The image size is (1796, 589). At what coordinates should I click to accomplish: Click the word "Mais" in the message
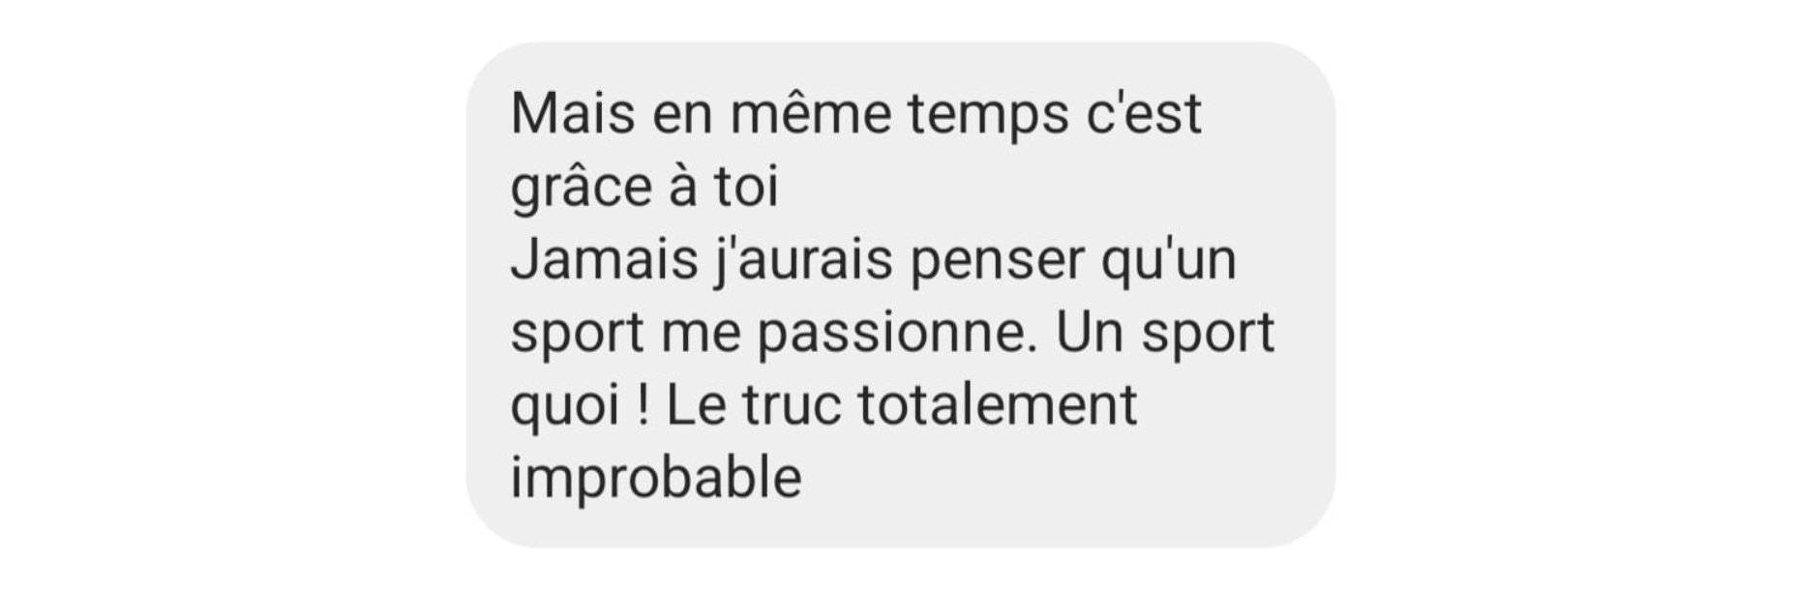pyautogui.click(x=573, y=113)
